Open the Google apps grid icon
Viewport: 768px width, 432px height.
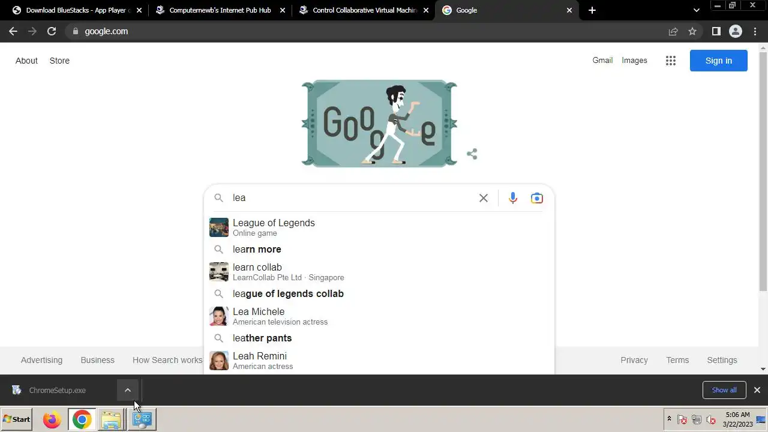coord(671,61)
